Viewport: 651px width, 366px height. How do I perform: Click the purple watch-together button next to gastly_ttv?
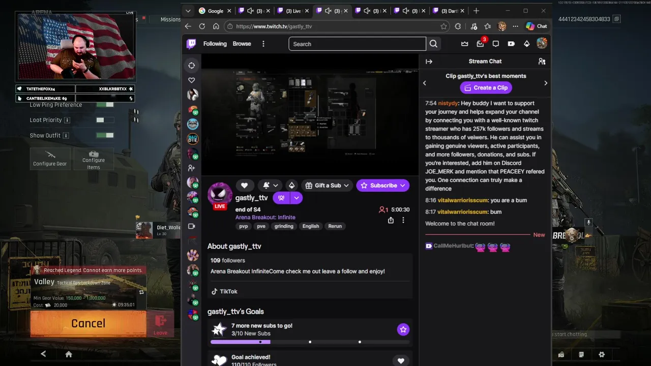coord(281,198)
